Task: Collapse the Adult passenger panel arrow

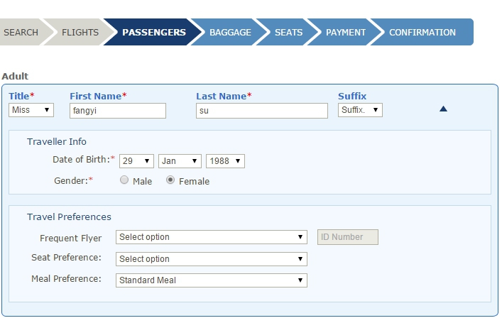Action: point(443,109)
